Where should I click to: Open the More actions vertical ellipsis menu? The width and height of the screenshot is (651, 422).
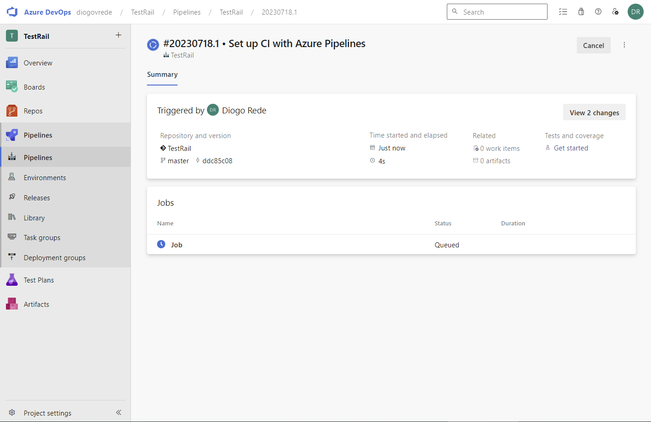(624, 45)
